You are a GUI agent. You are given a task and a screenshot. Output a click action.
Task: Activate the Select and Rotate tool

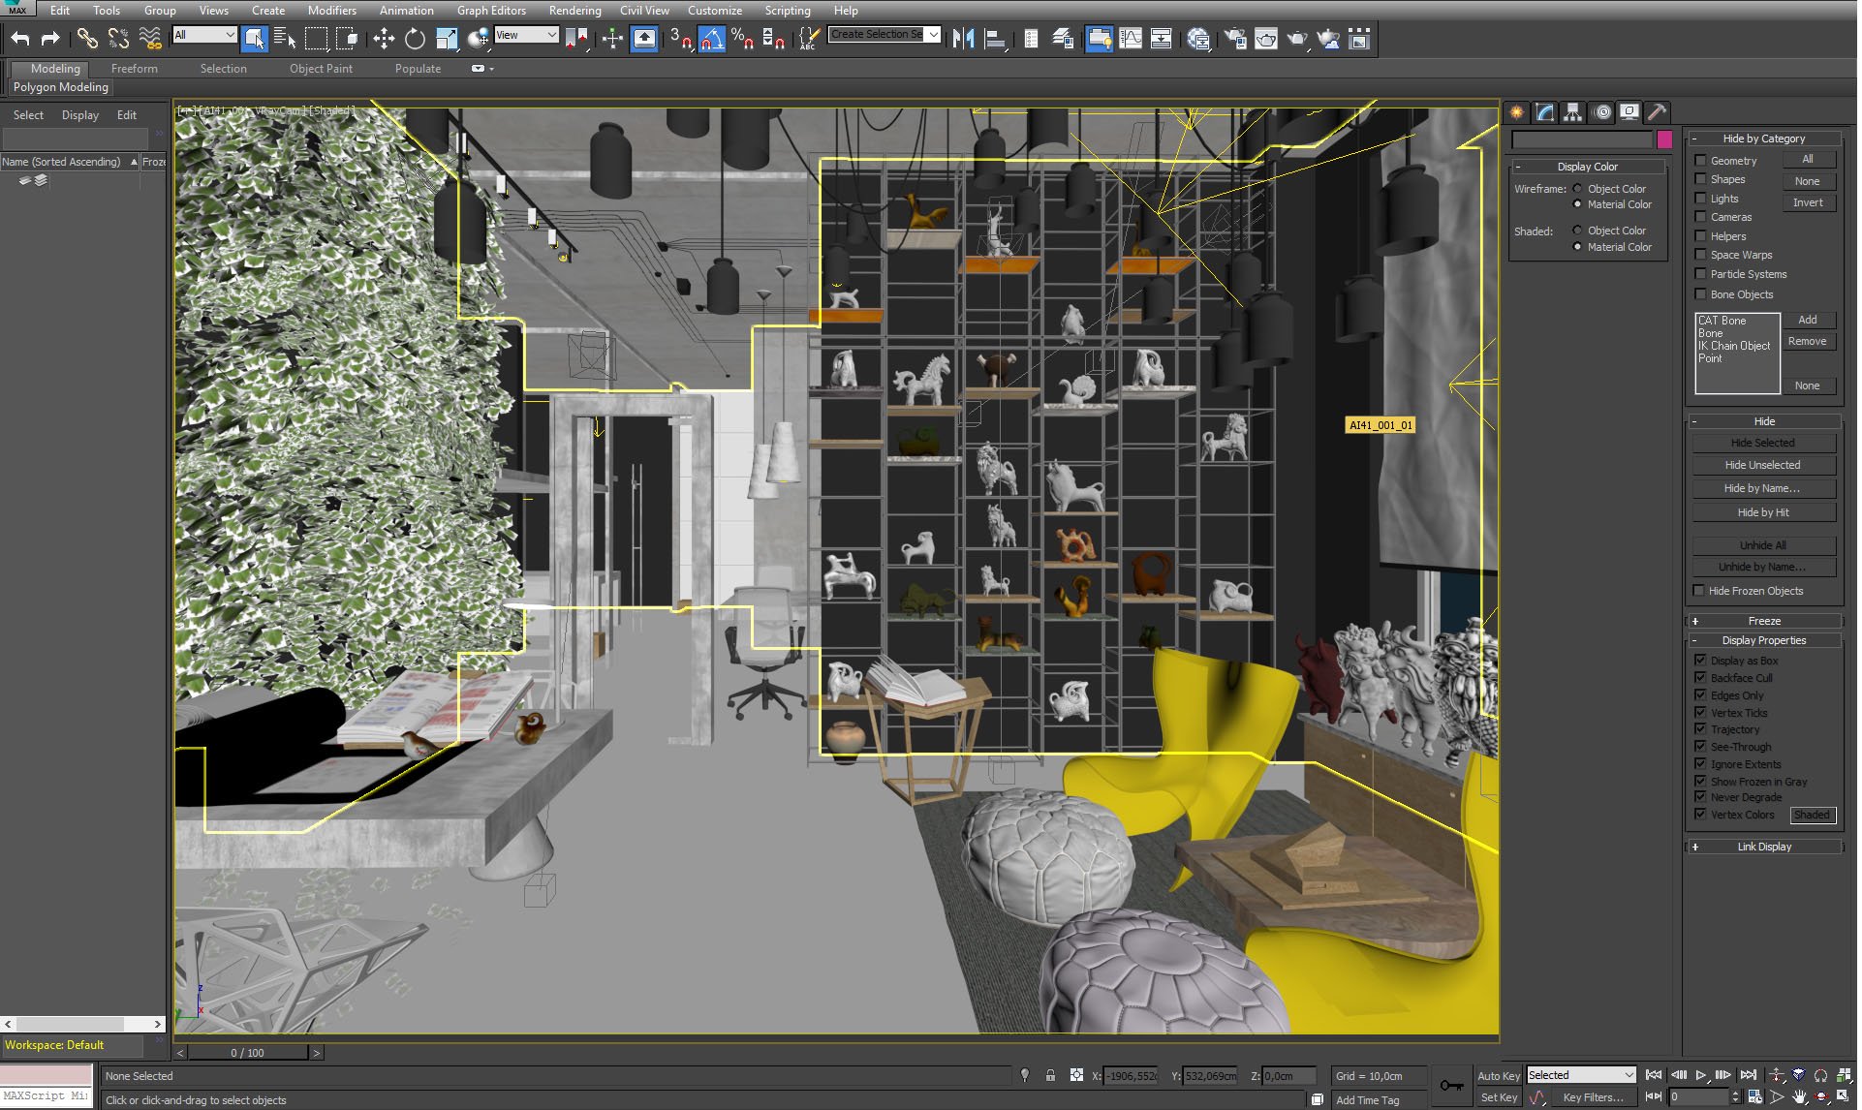tap(415, 39)
